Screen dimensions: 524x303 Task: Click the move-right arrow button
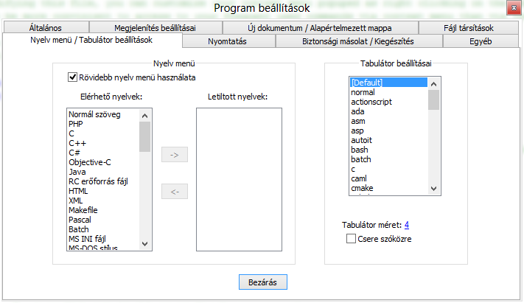(x=175, y=155)
